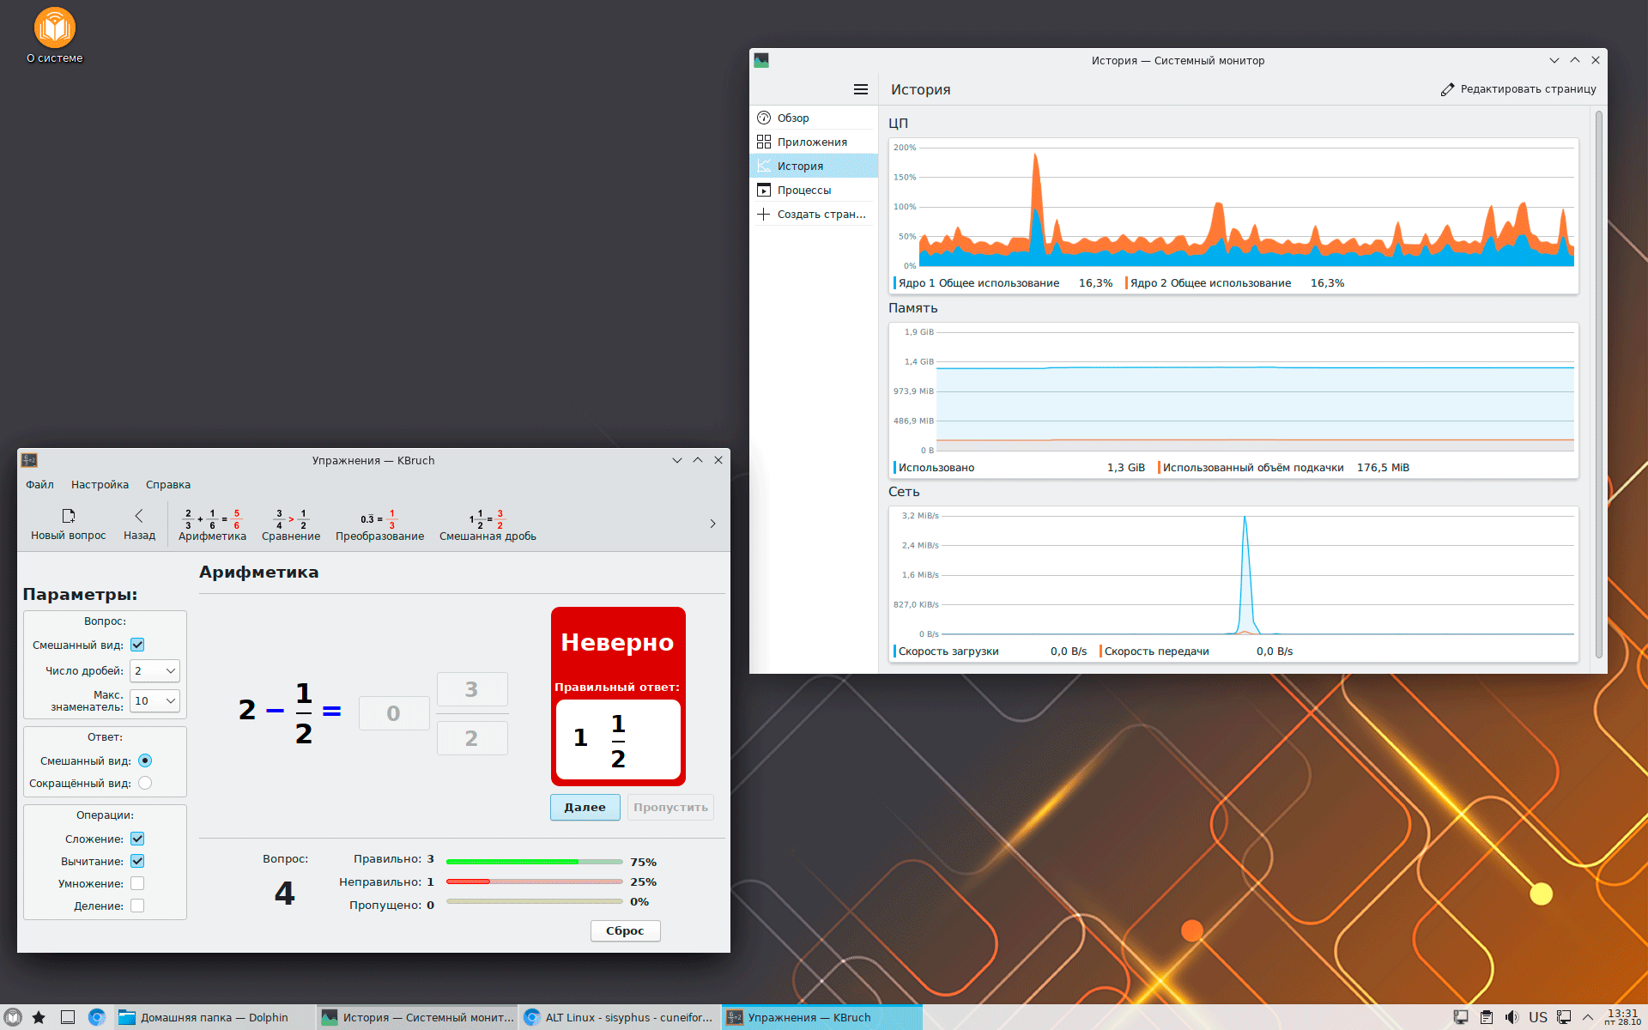This screenshot has width=1648, height=1030.
Task: Switch to the Processes (Процессы) page
Action: click(x=803, y=191)
